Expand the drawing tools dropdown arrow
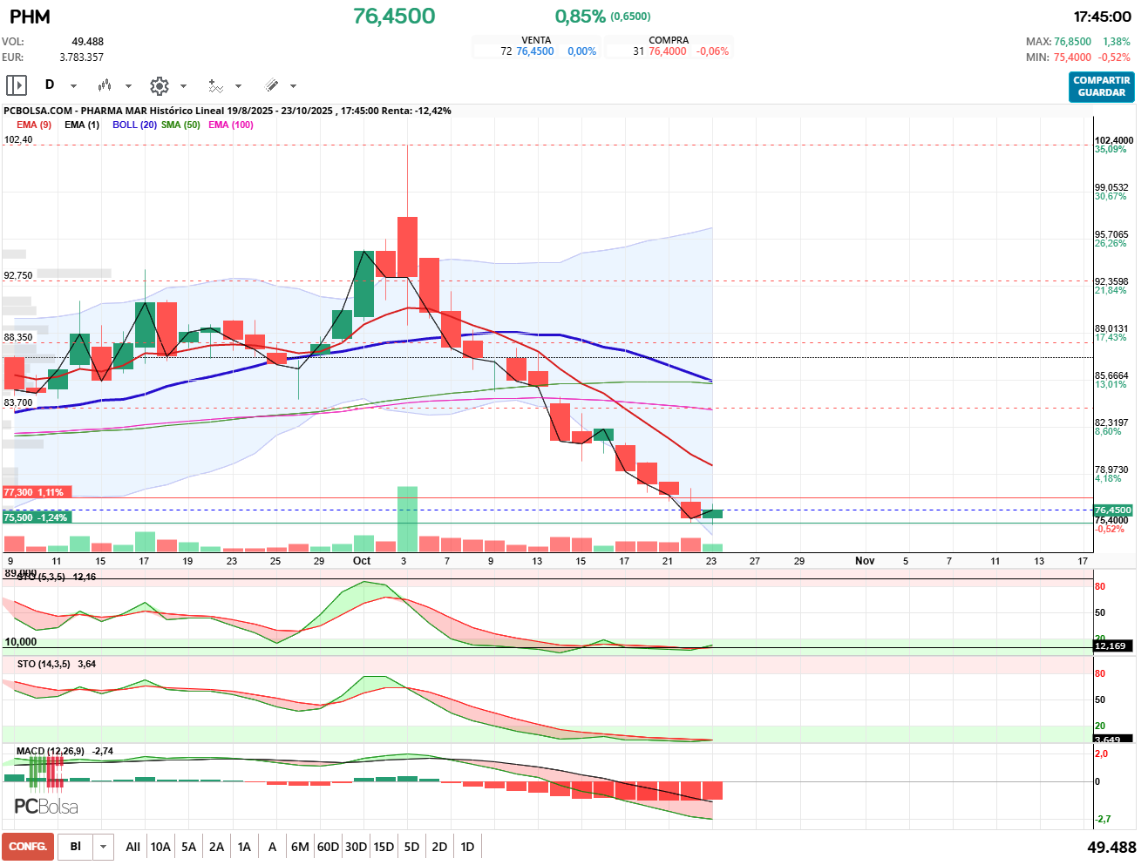The width and height of the screenshot is (1148, 865). (x=293, y=86)
